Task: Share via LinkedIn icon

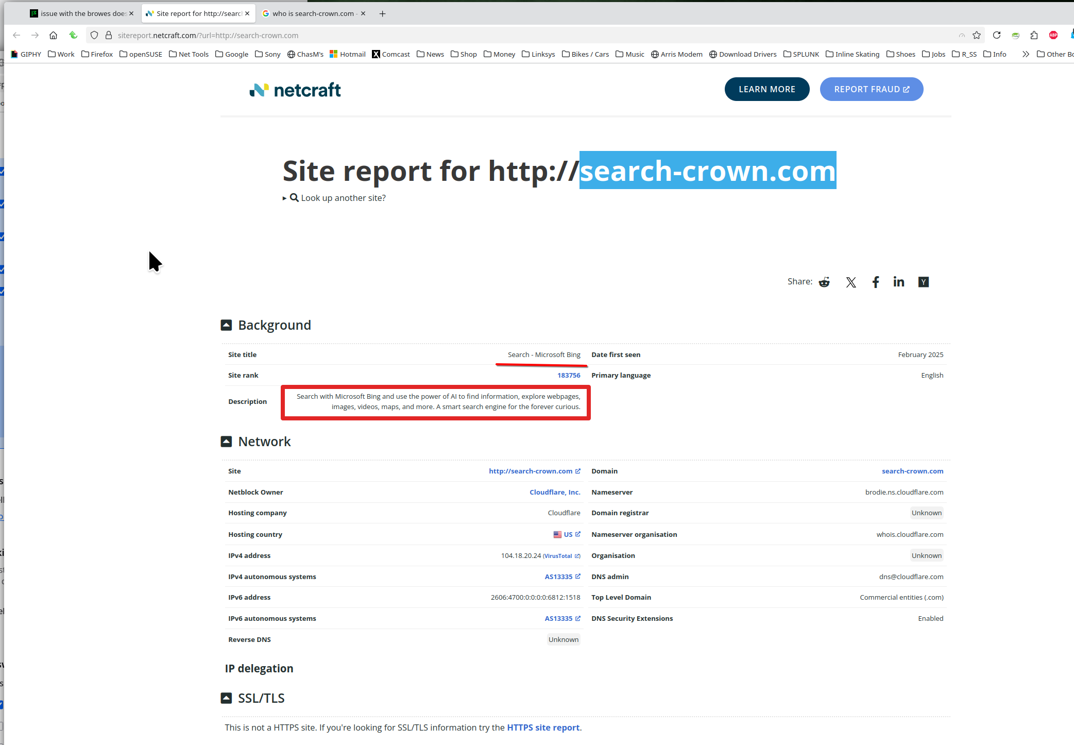Action: 898,282
